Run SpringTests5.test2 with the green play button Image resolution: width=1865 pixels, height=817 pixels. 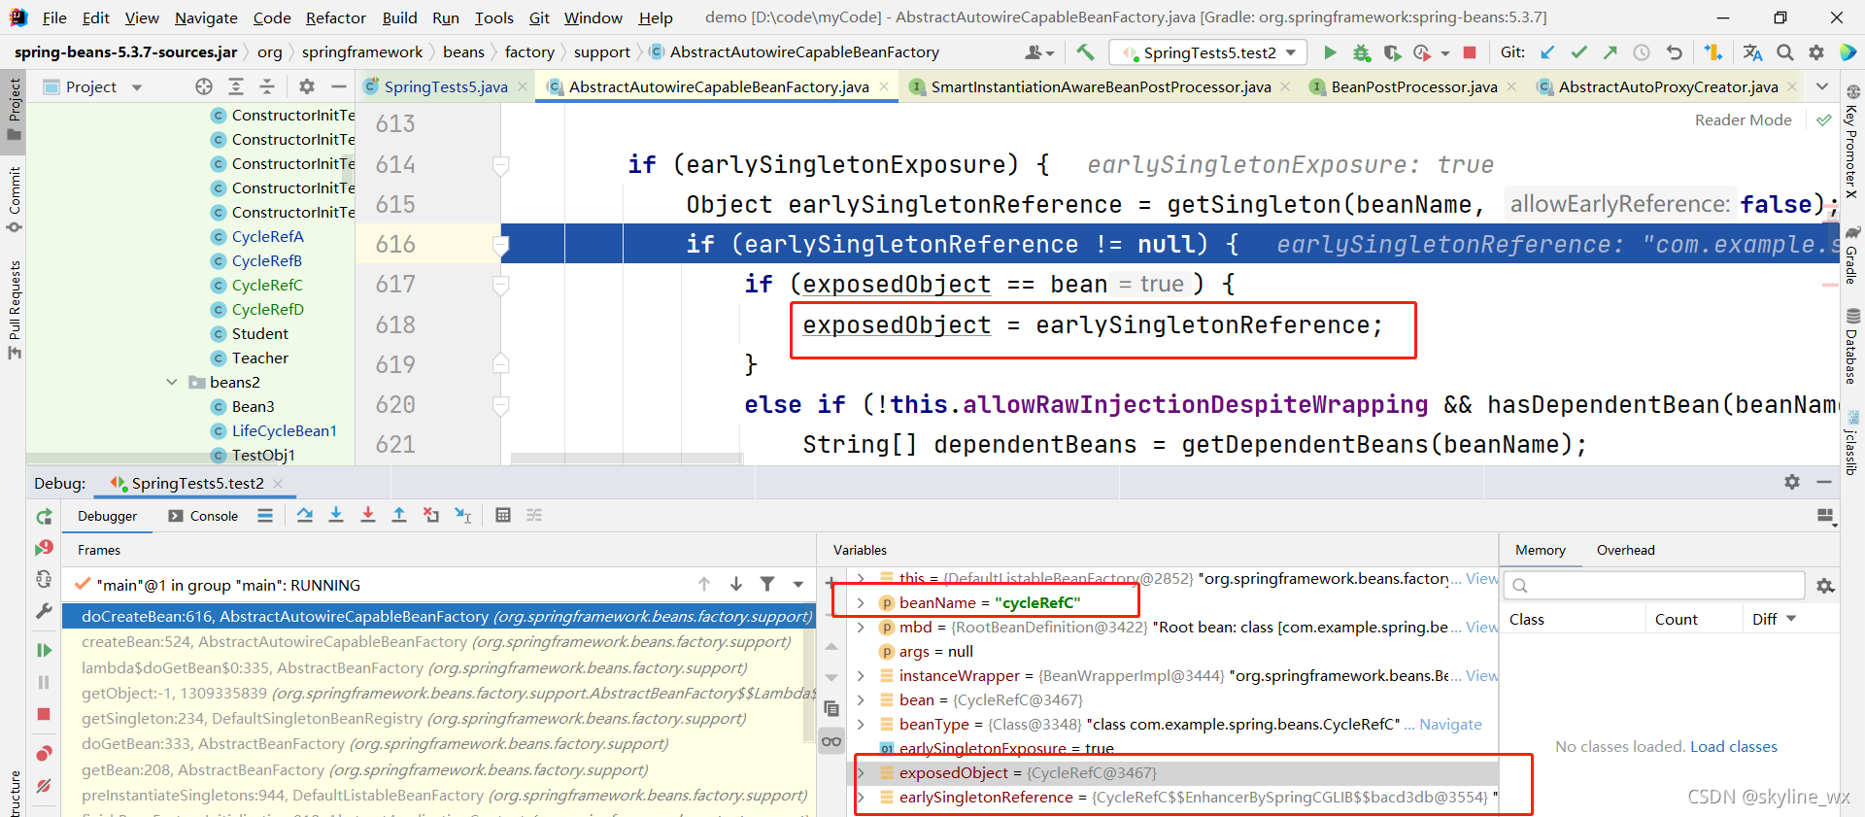tap(1330, 52)
